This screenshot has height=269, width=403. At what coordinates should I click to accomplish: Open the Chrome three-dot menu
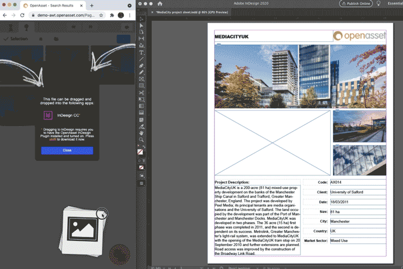coord(130,15)
